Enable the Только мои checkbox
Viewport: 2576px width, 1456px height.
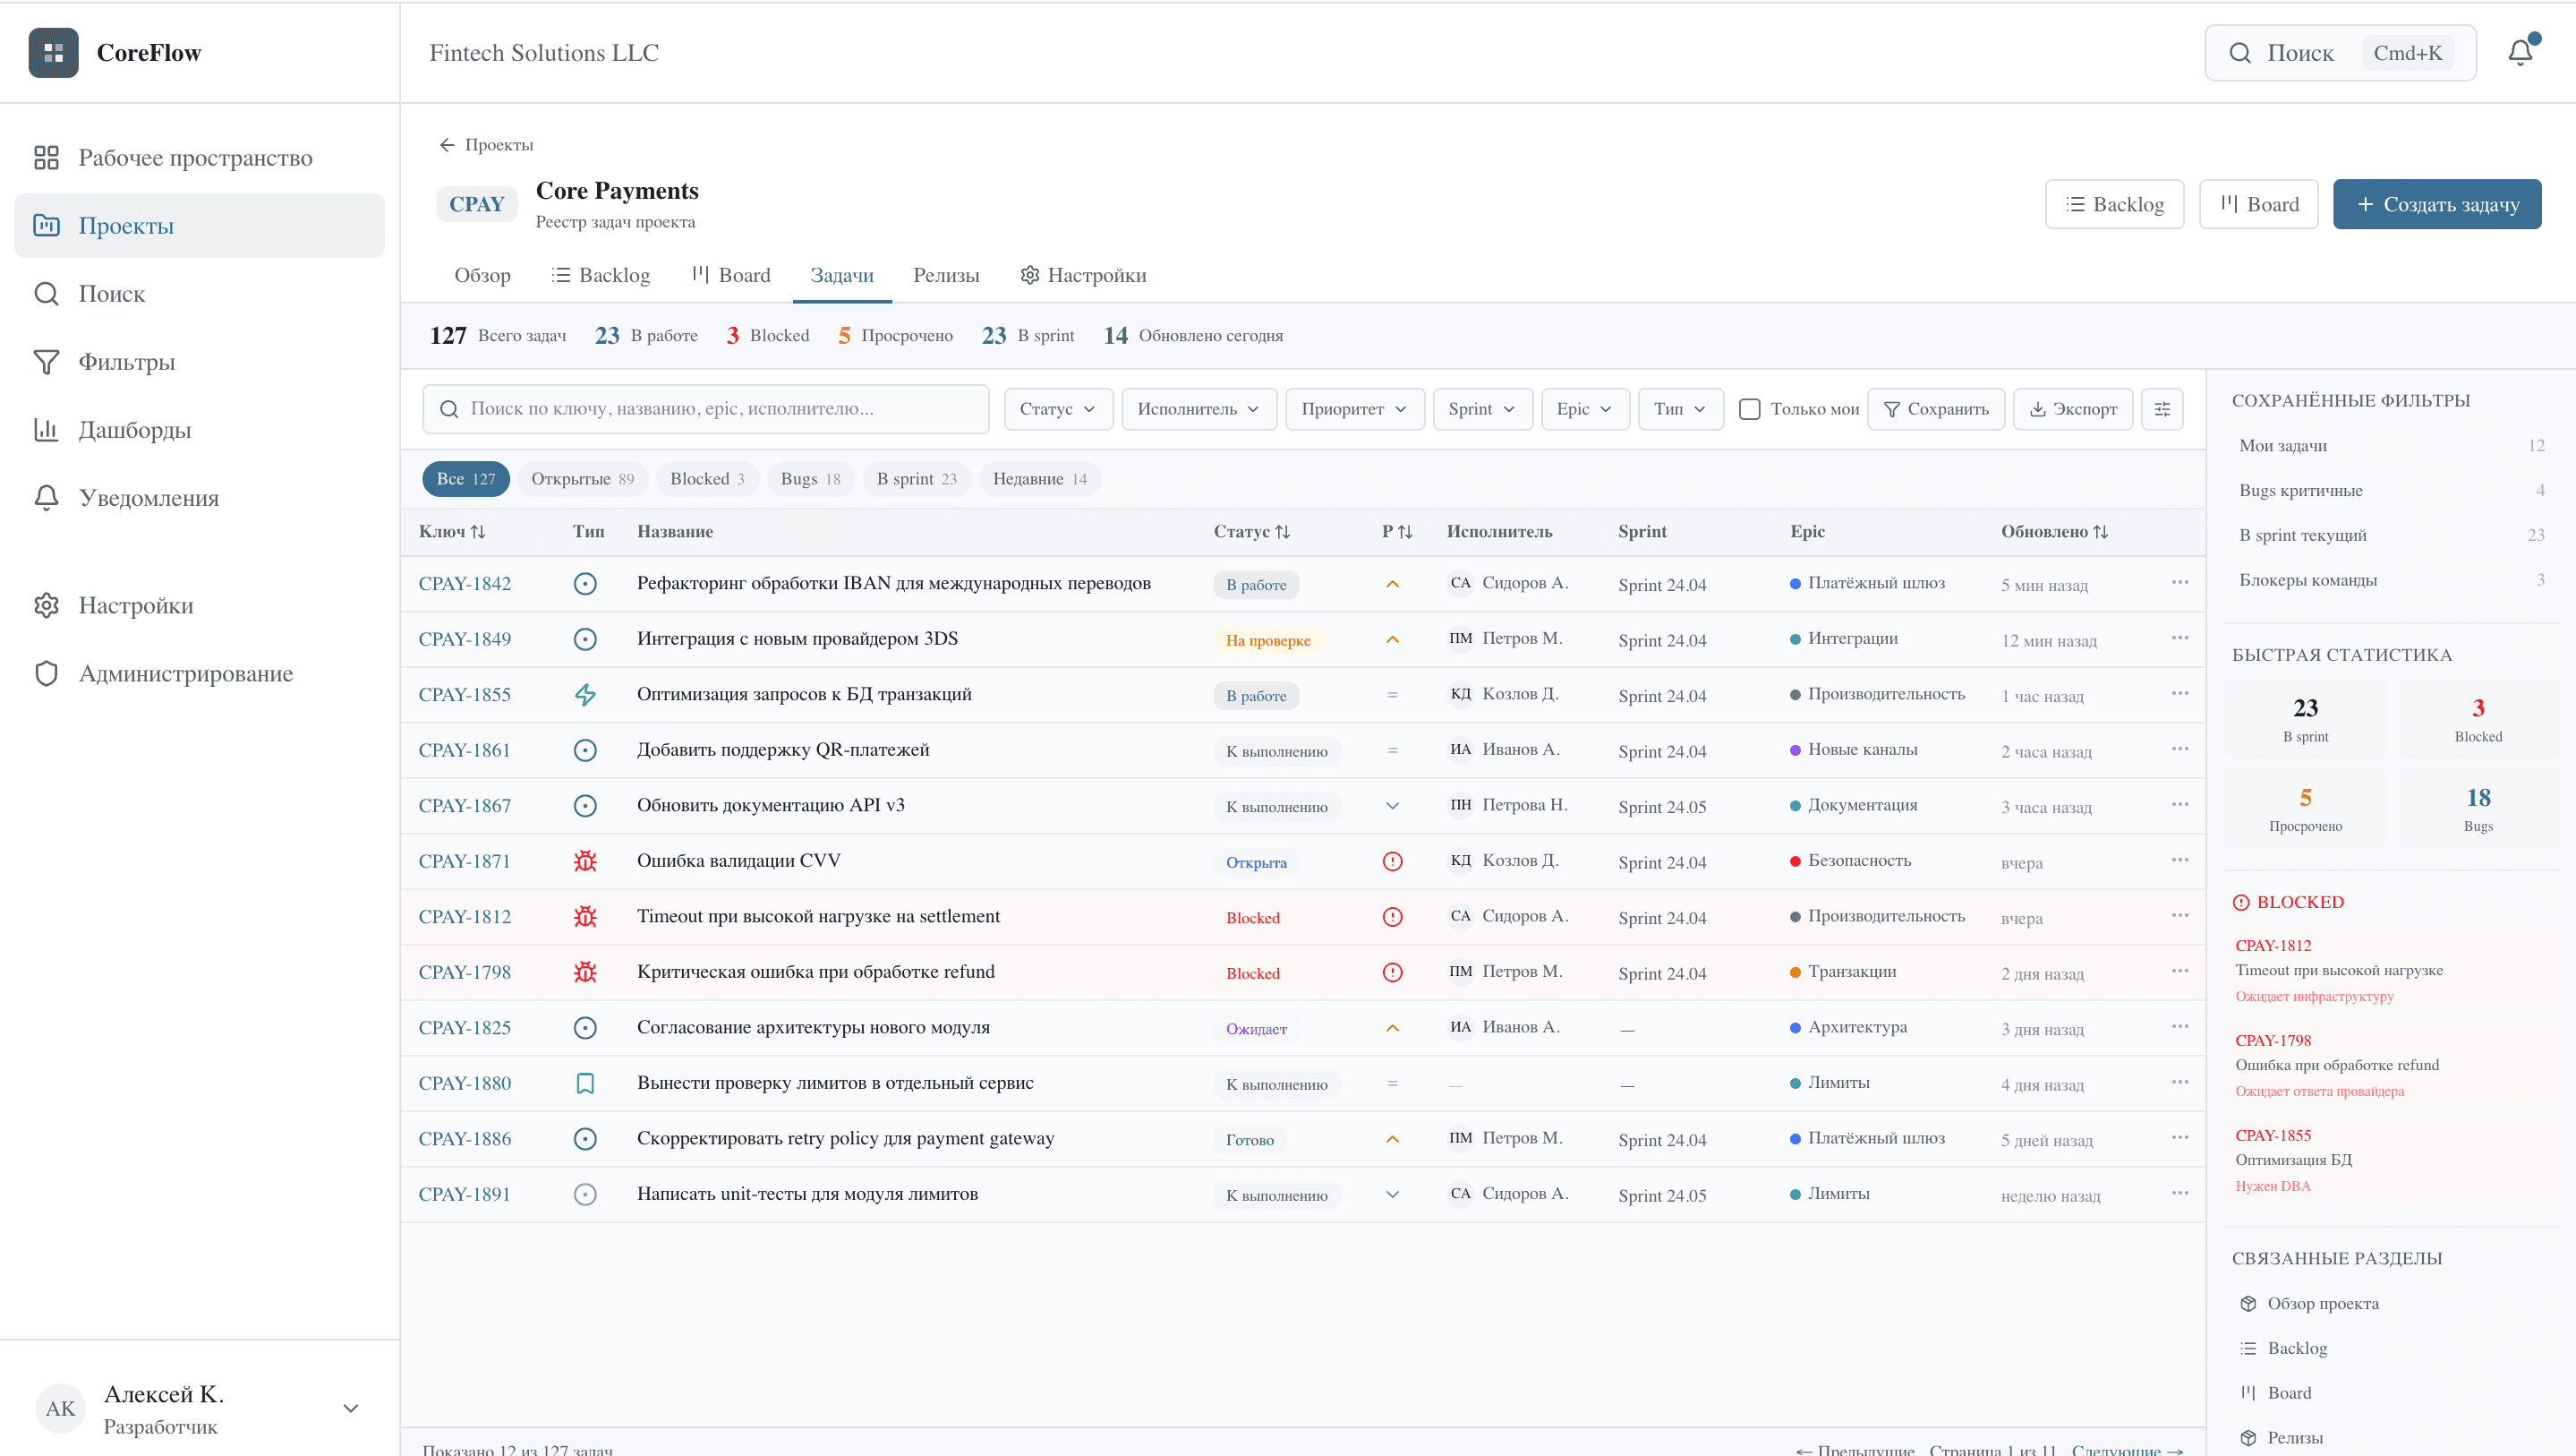coord(1748,408)
